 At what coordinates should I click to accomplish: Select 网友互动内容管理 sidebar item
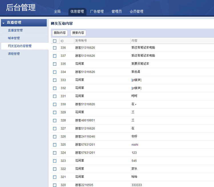(x=20, y=46)
